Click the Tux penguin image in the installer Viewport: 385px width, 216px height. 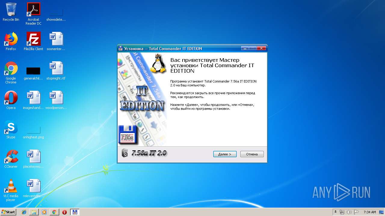click(158, 63)
